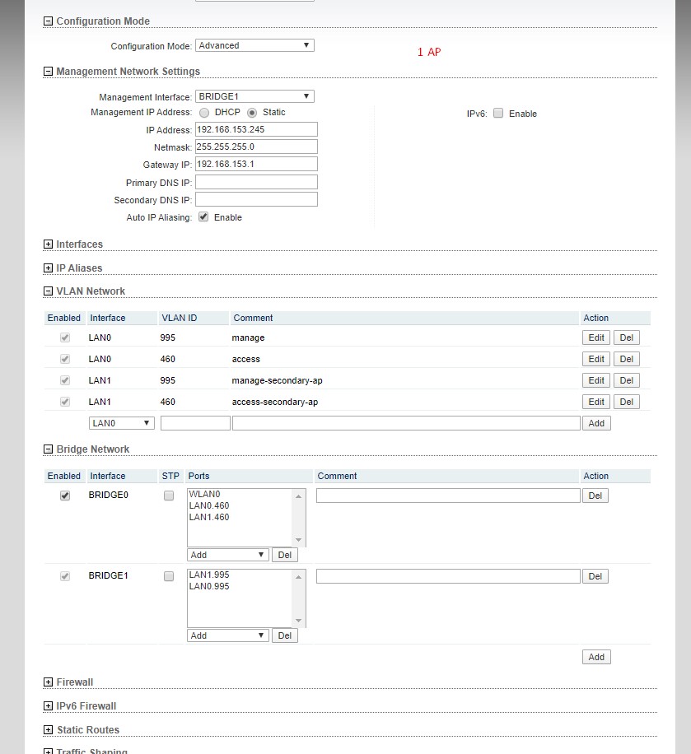The height and width of the screenshot is (754, 691).
Task: Edit the manage-secondary-ap VLAN entry
Action: 596,380
